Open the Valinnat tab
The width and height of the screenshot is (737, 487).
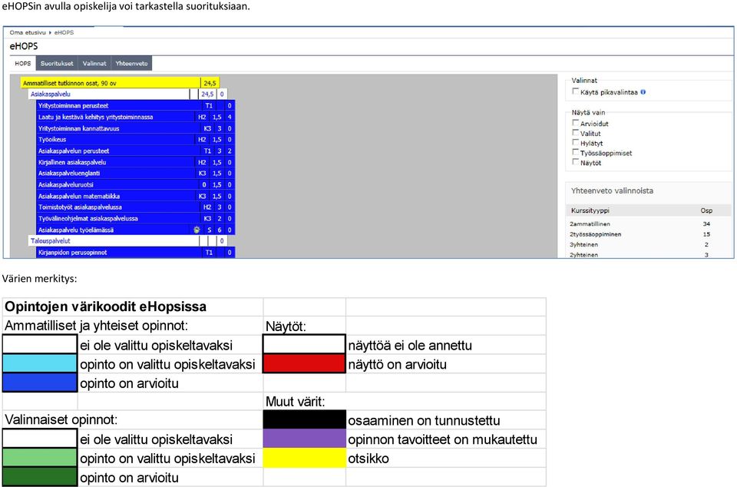94,64
